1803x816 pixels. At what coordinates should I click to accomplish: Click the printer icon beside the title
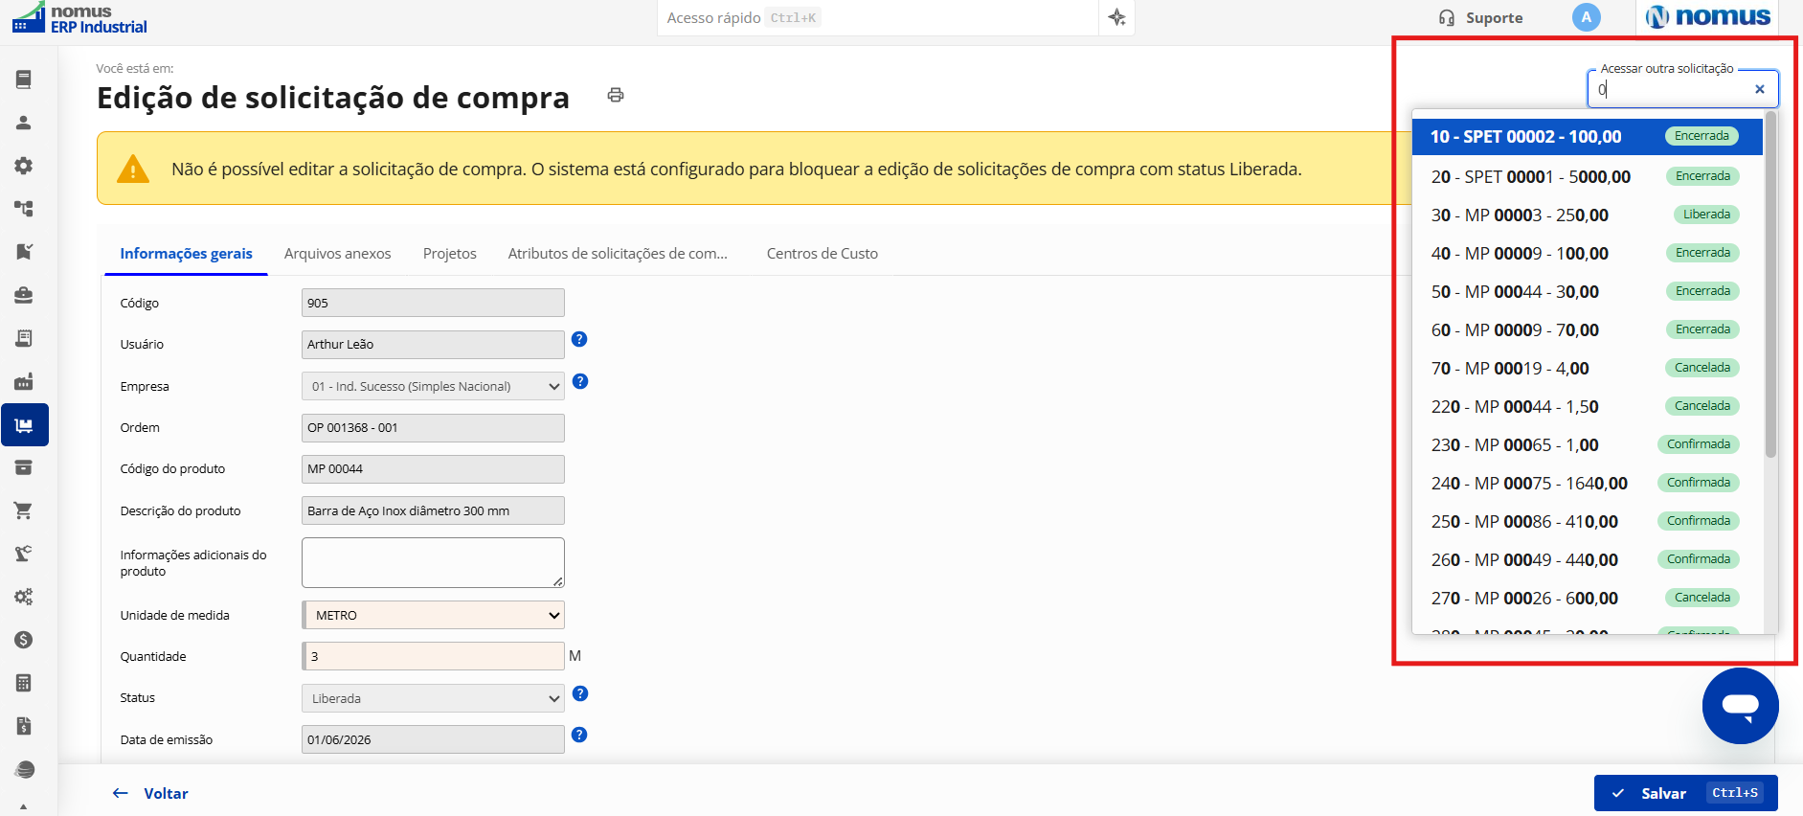point(616,95)
